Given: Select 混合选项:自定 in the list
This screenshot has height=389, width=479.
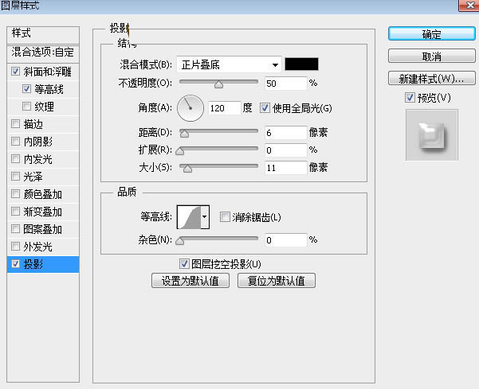Looking at the screenshot, I should (x=43, y=53).
